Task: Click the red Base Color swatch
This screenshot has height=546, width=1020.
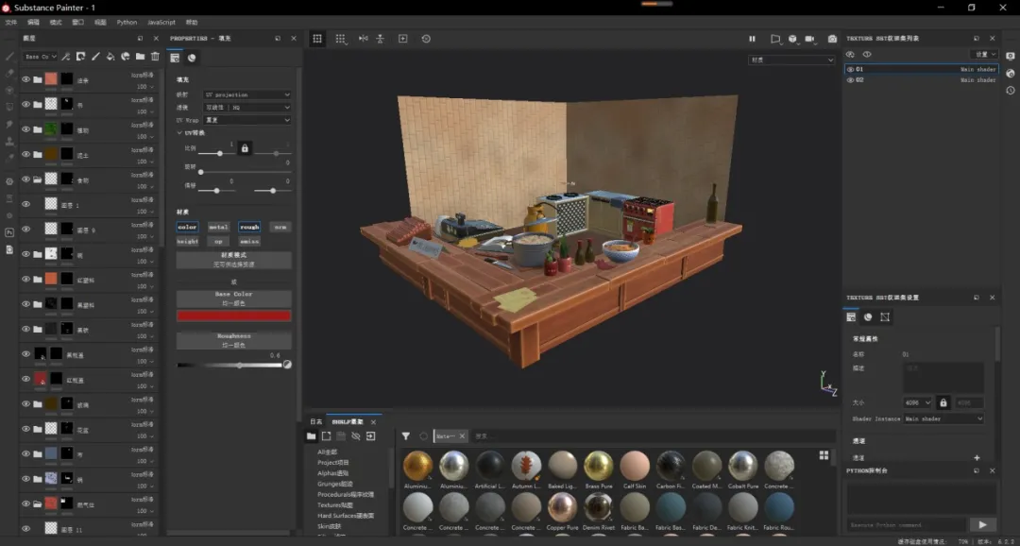Action: click(233, 316)
